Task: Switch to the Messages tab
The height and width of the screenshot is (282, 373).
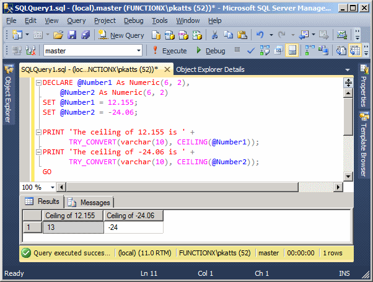Action: point(89,203)
